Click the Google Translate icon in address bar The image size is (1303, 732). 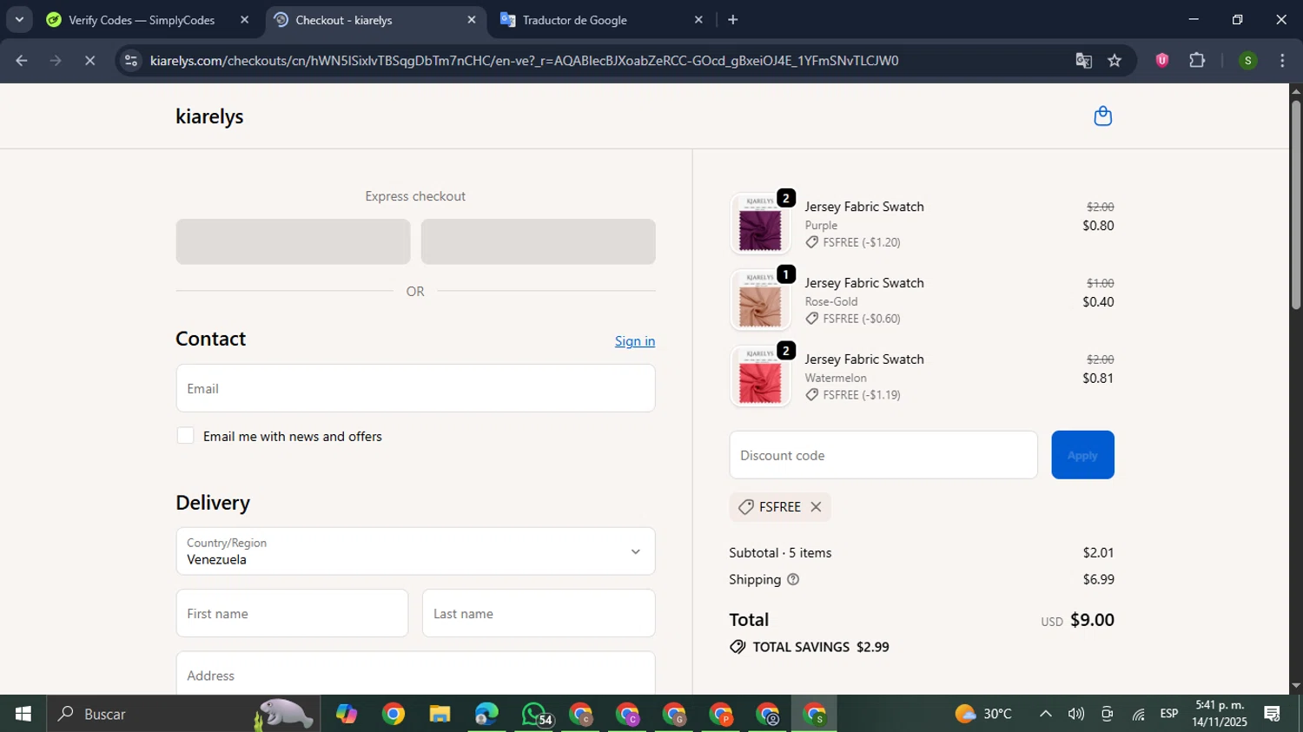tap(1083, 61)
